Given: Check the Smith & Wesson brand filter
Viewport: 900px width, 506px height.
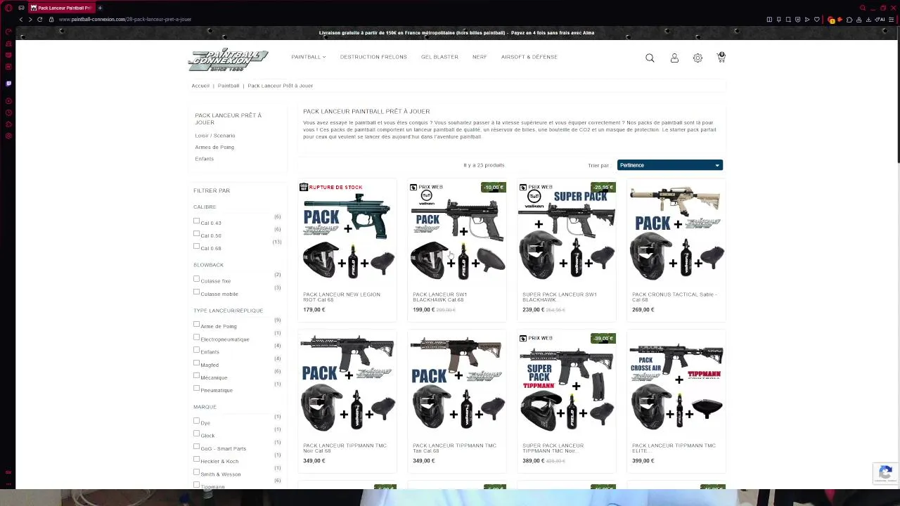Looking at the screenshot, I should 196,472.
